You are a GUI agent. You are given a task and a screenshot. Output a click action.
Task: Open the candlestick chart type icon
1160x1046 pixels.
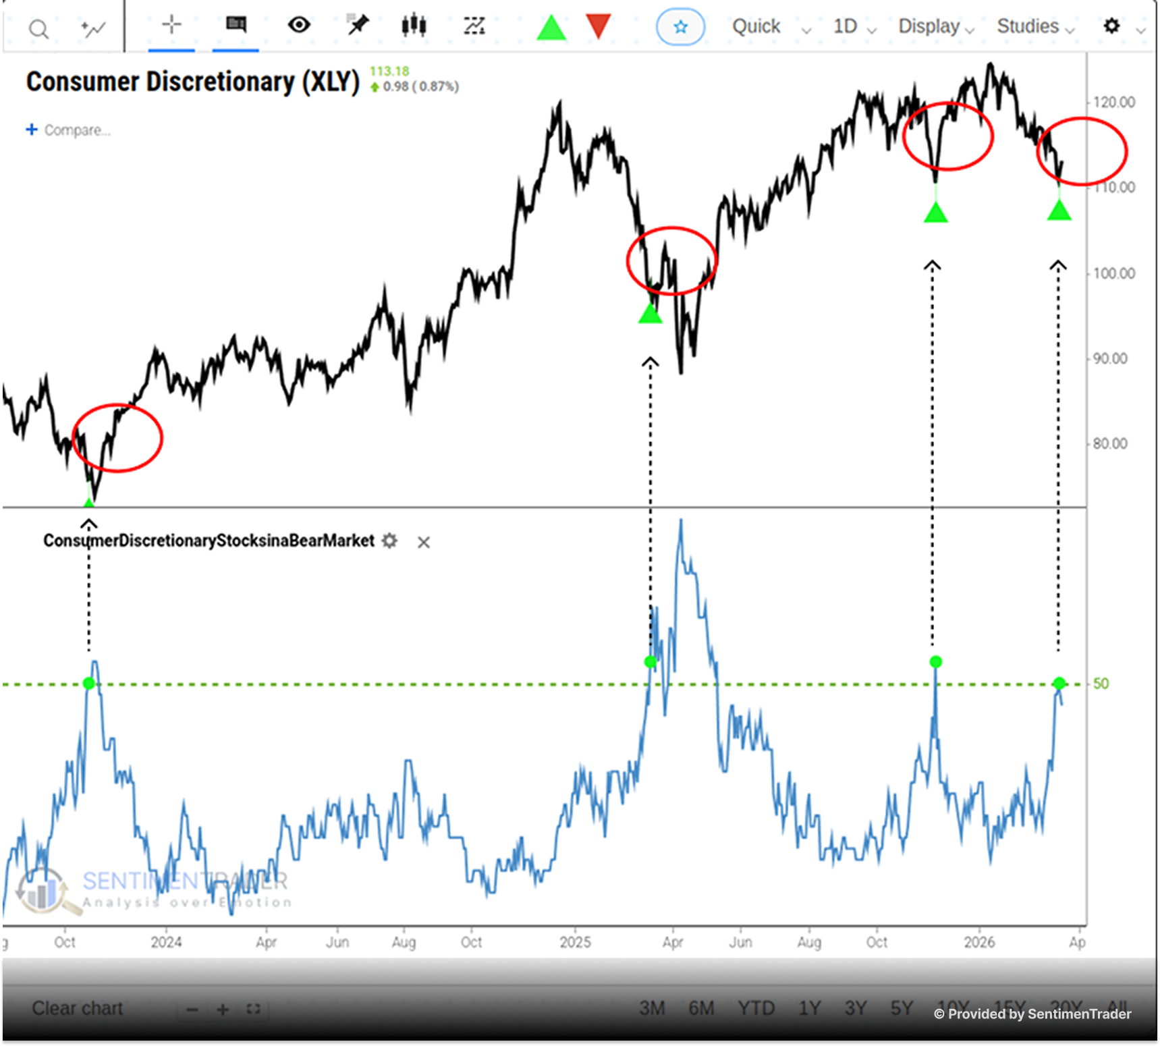coord(414,26)
